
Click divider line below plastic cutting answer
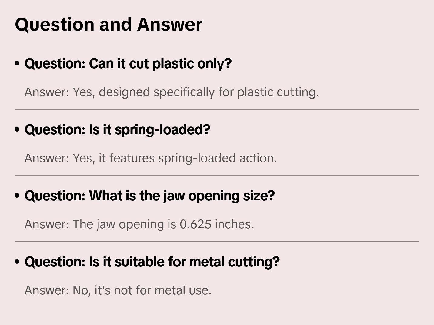point(217,109)
